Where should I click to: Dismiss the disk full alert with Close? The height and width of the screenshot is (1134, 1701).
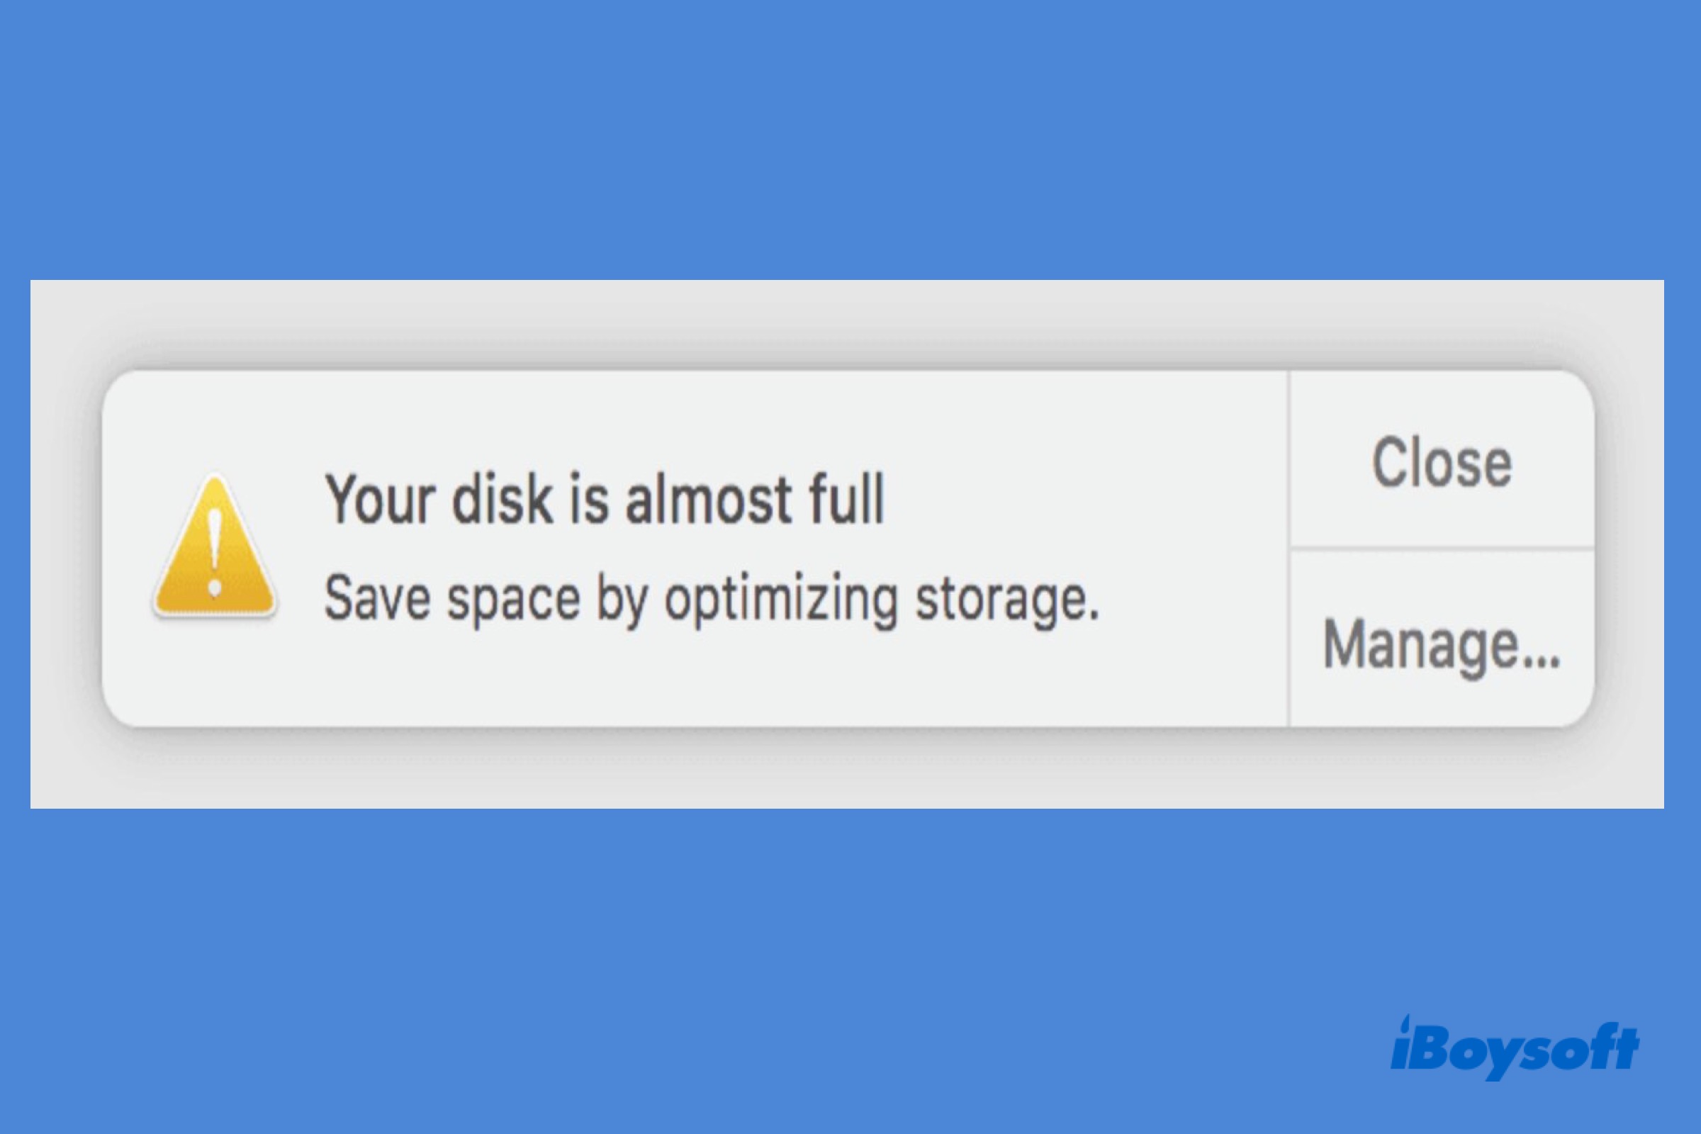click(x=1442, y=463)
